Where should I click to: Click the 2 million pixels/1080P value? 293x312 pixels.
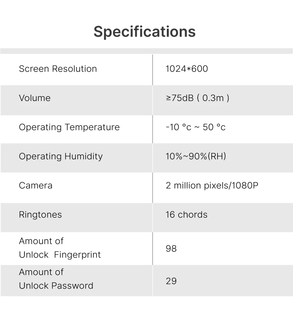tap(212, 186)
